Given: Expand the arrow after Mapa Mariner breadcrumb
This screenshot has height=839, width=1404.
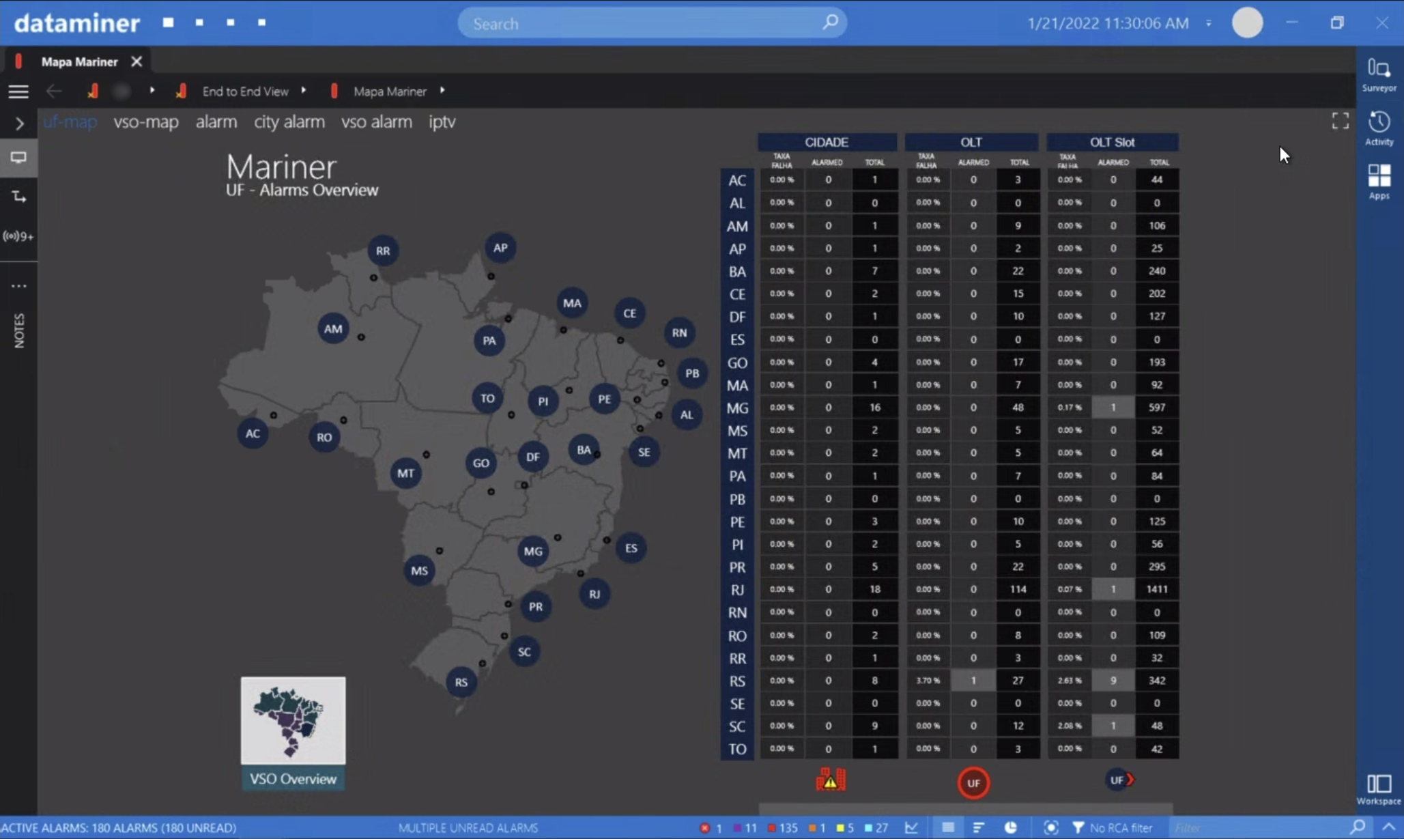Looking at the screenshot, I should [442, 90].
